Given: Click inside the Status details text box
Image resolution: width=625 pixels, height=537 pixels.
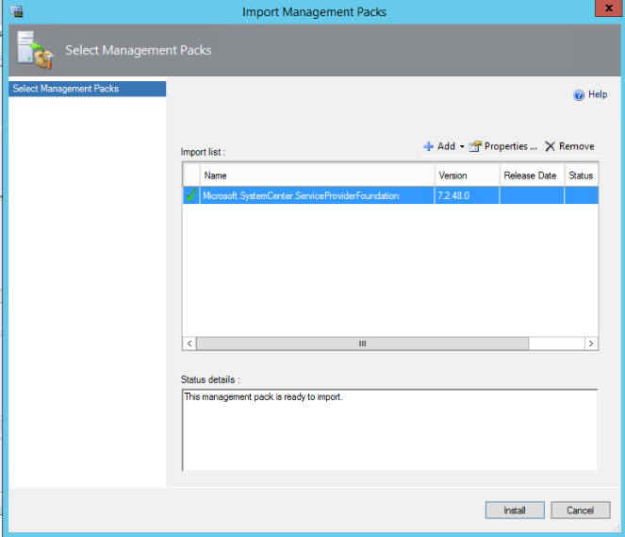Looking at the screenshot, I should [388, 429].
